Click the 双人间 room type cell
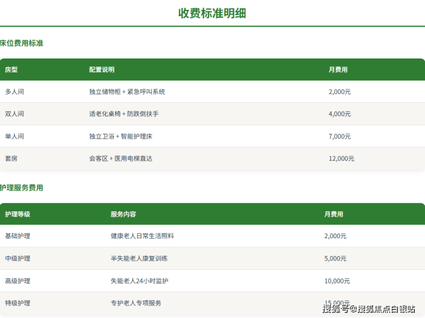The height and width of the screenshot is (318, 425). tap(14, 114)
